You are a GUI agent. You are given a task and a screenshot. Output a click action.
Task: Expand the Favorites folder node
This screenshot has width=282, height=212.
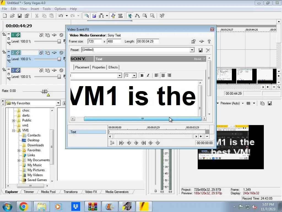pyautogui.click(x=19, y=150)
